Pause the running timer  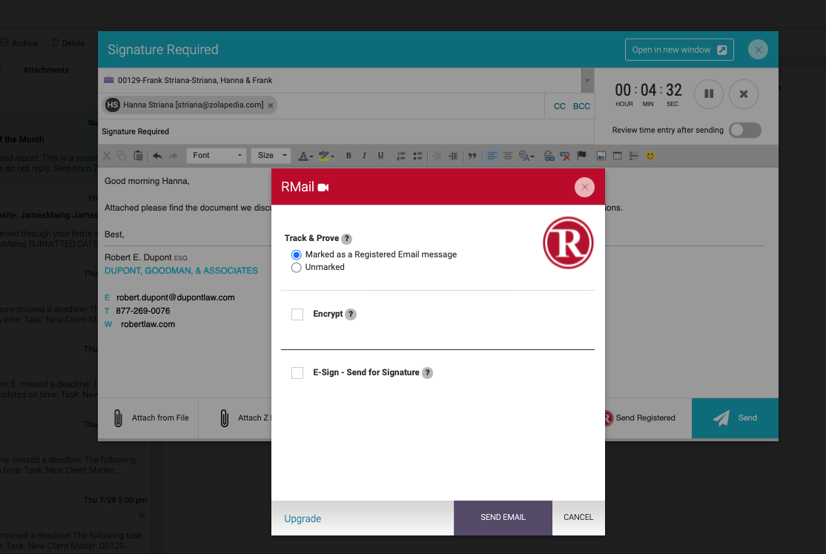pos(709,94)
